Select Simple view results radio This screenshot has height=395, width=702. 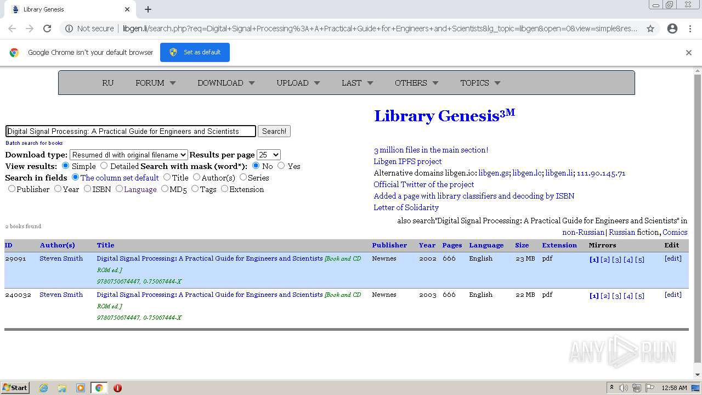66,166
